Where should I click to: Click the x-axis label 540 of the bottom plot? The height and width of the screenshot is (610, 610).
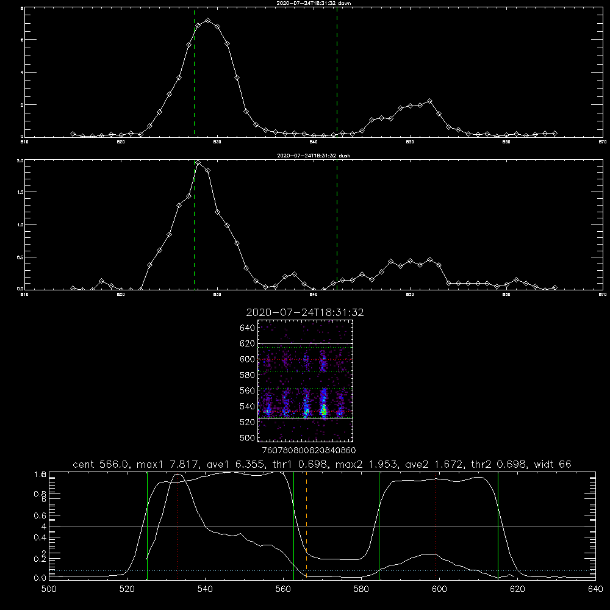pyautogui.click(x=205, y=589)
